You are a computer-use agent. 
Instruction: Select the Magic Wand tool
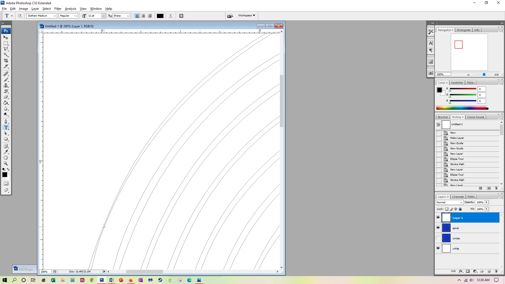pyautogui.click(x=6, y=55)
